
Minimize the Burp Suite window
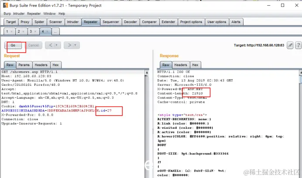[269, 5]
